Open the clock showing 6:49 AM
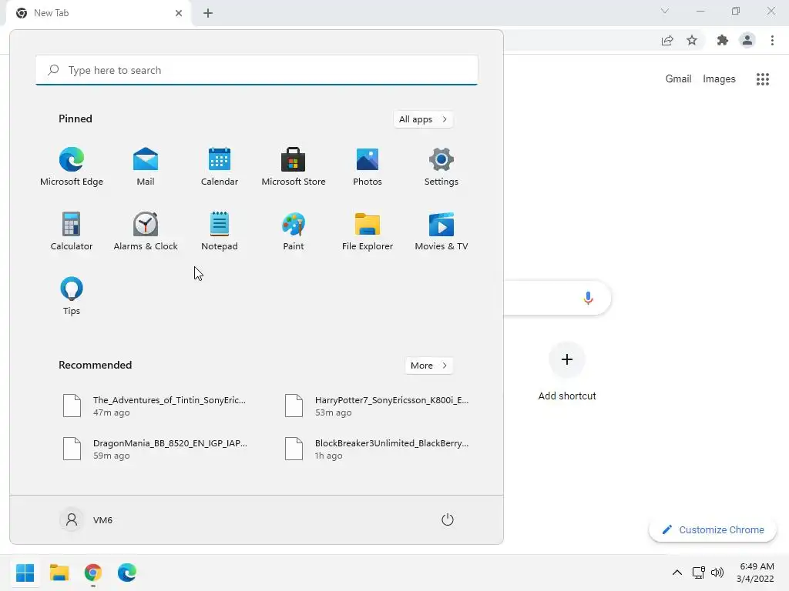The height and width of the screenshot is (591, 789). 755,573
